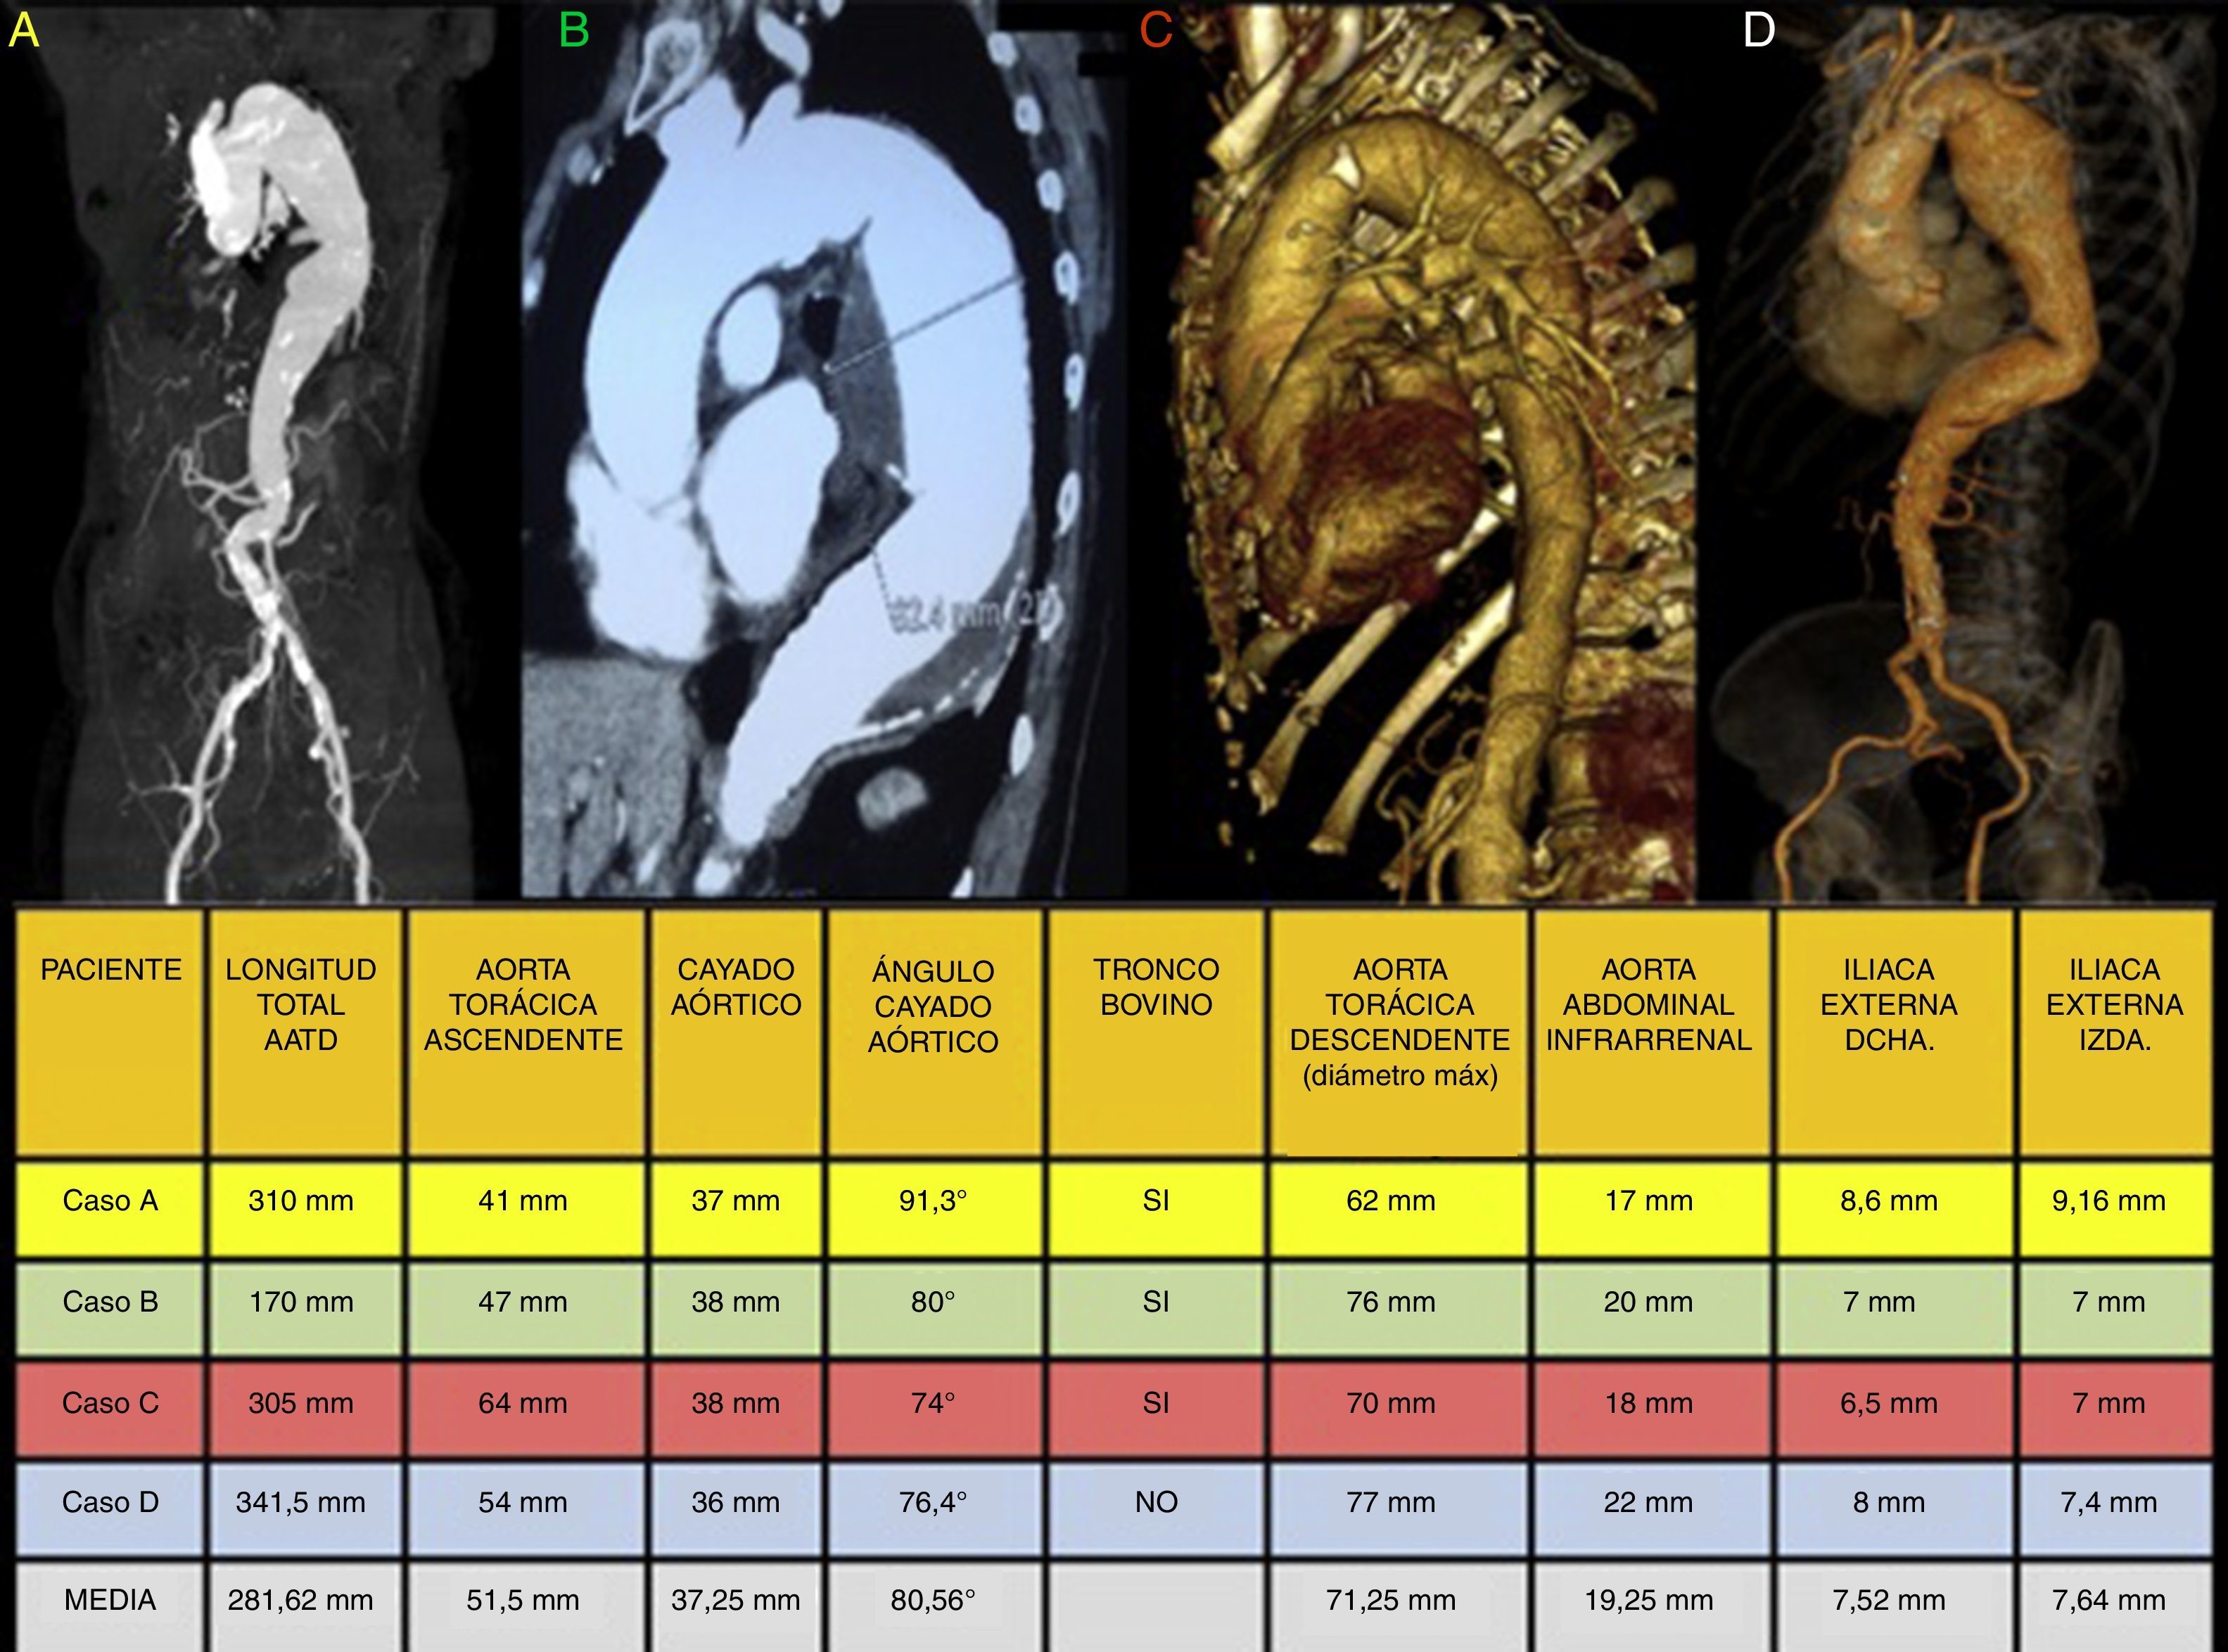Select the ÁNGULO CAYADO AÓRTICO header
Screen dimensions: 2228x1652
pos(932,1005)
